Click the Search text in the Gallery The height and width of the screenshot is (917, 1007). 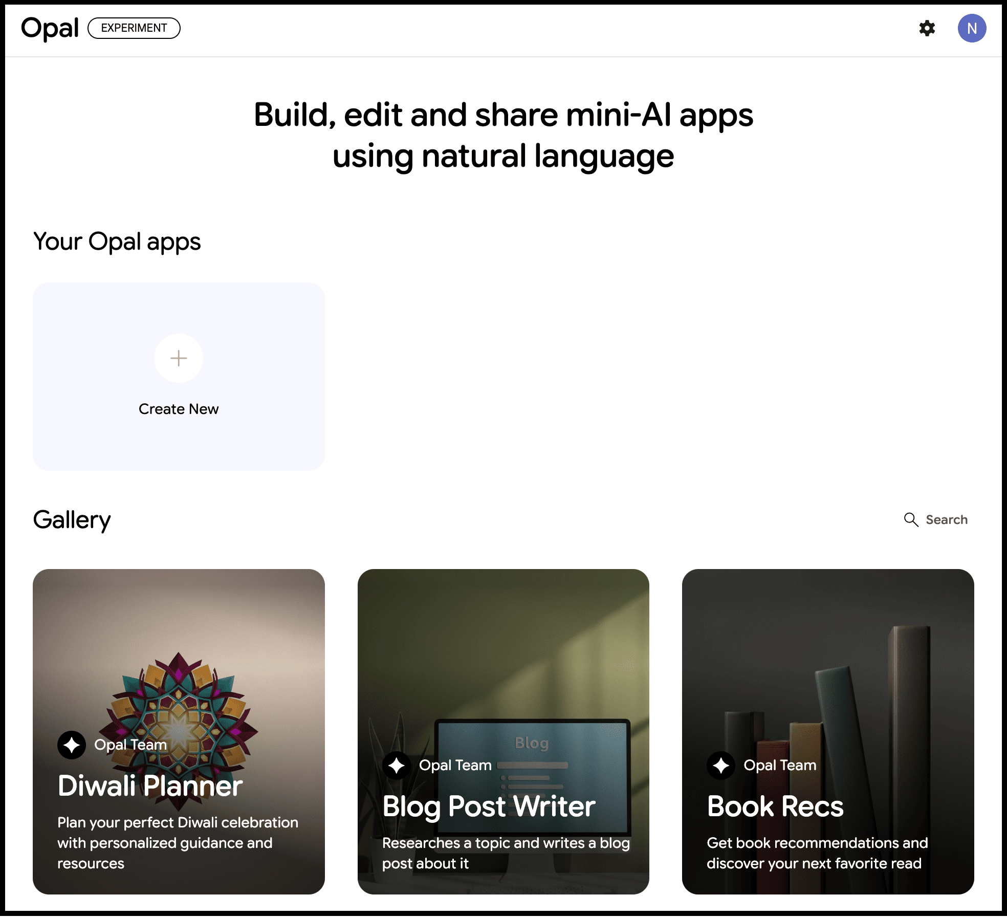946,519
